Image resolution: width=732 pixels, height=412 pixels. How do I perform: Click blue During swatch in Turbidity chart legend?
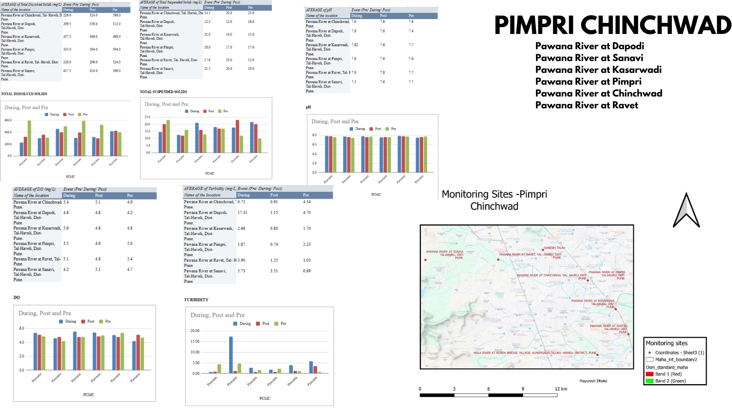point(235,323)
